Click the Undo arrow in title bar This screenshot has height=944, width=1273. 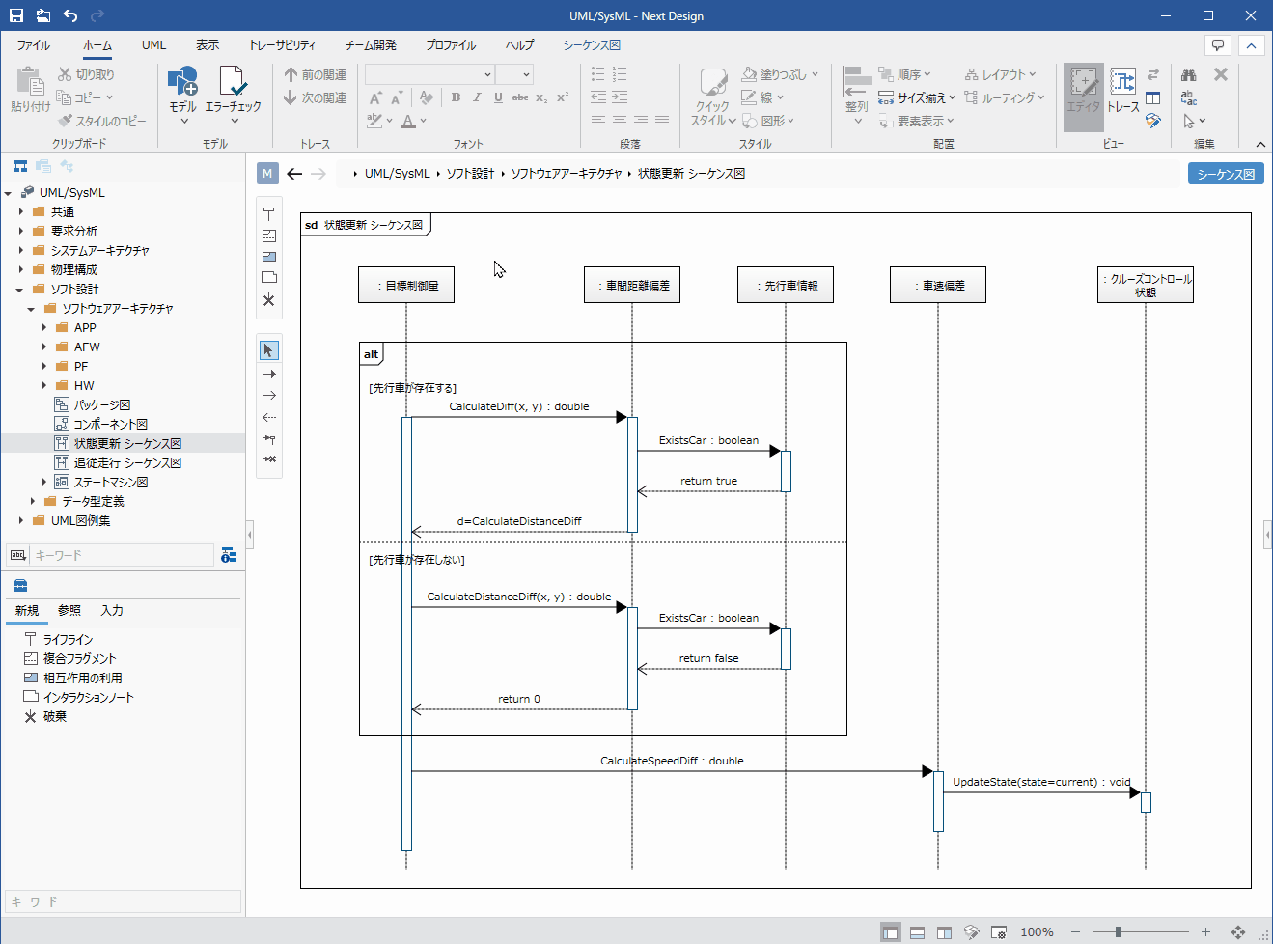point(70,15)
